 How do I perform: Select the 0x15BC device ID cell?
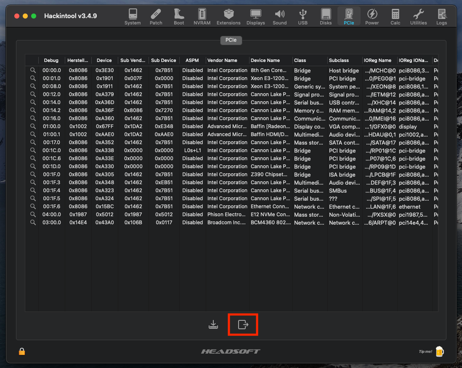tap(105, 206)
